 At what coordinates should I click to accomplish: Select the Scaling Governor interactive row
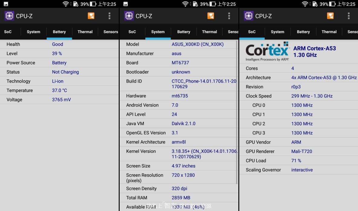click(x=298, y=170)
